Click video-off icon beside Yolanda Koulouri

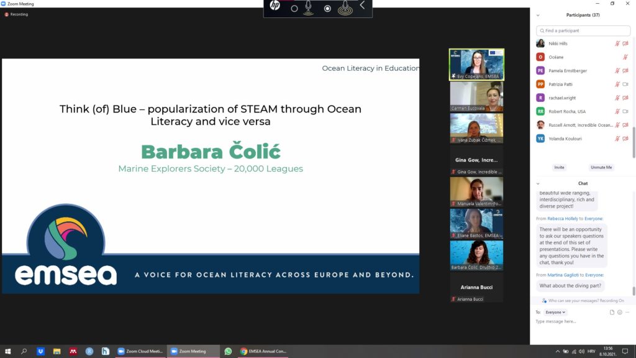(625, 139)
